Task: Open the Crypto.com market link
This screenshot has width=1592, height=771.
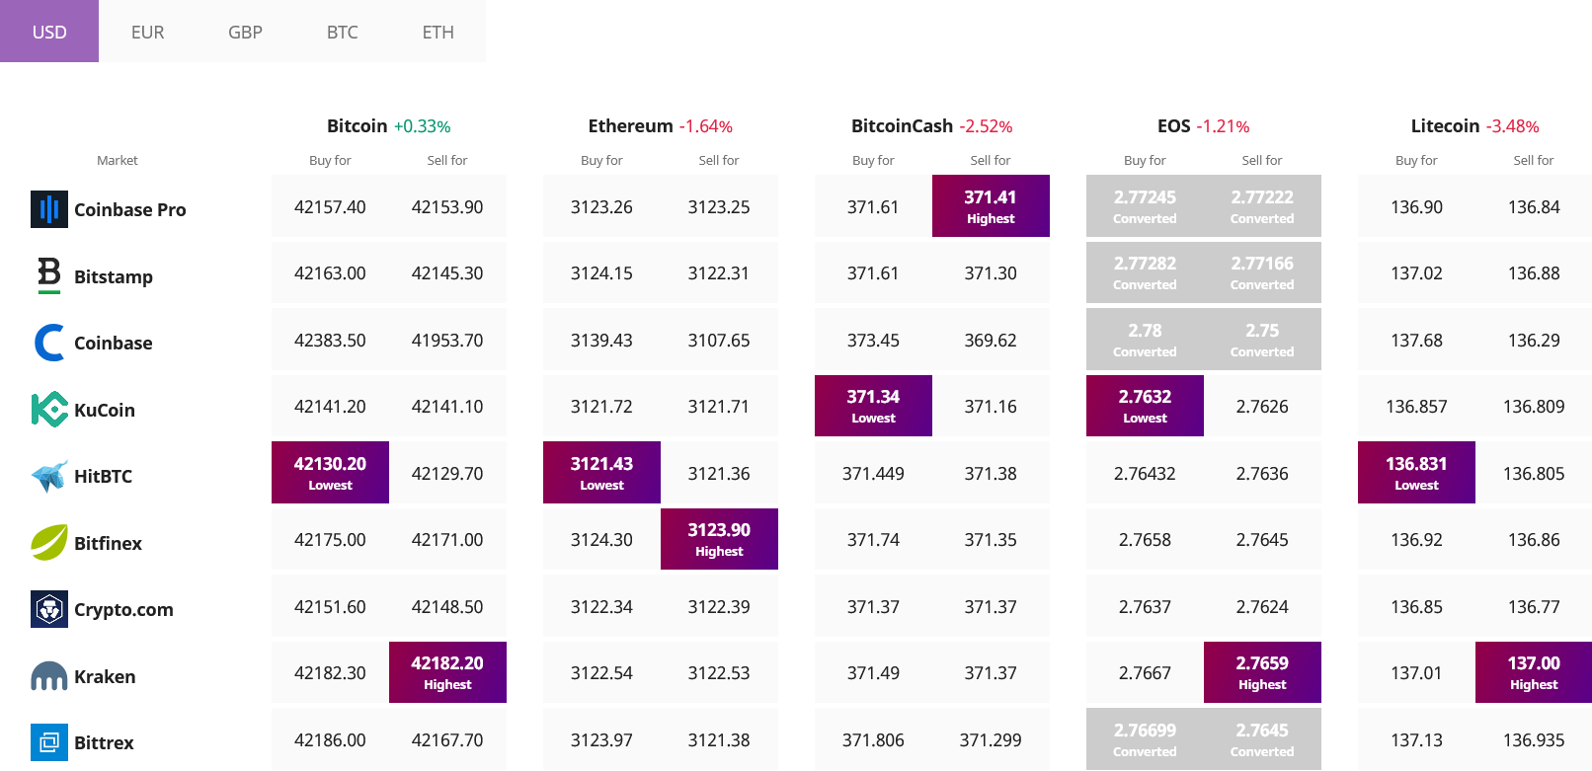Action: pos(123,609)
